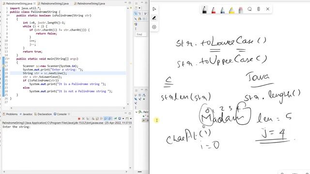
Task: Select the black pen in whiteboard toolbar
Action: pyautogui.click(x=204, y=10)
